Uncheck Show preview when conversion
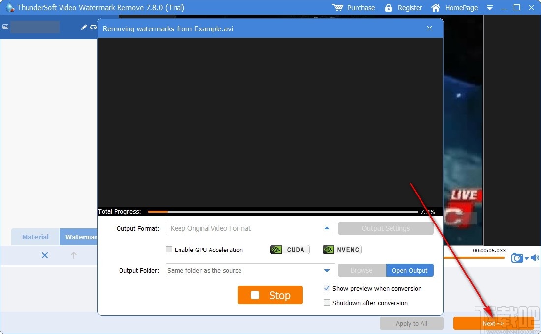Viewport: 541px width, 334px height. [327, 288]
